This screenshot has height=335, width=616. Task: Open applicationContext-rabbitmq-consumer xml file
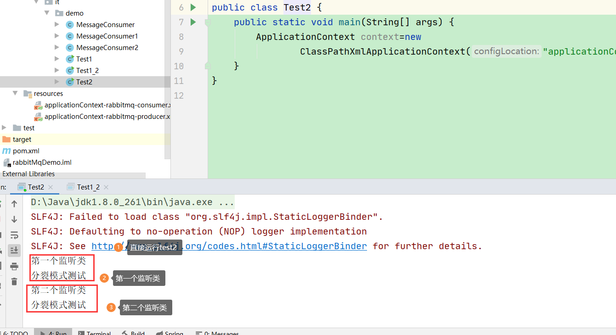point(107,105)
